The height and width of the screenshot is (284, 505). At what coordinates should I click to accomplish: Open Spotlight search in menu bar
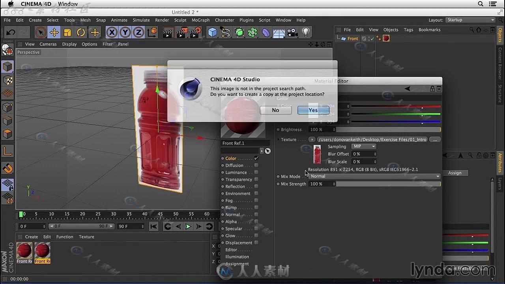481,4
